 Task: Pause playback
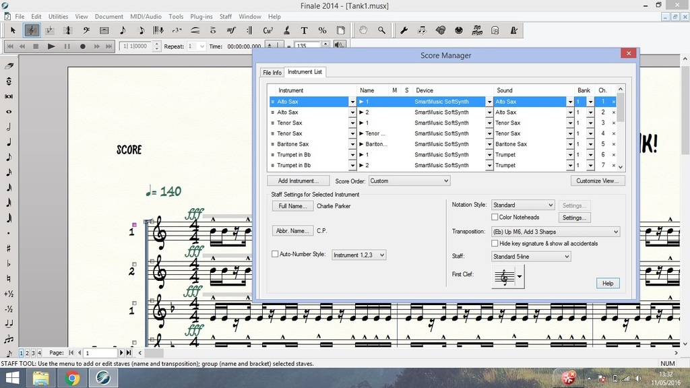point(67,46)
